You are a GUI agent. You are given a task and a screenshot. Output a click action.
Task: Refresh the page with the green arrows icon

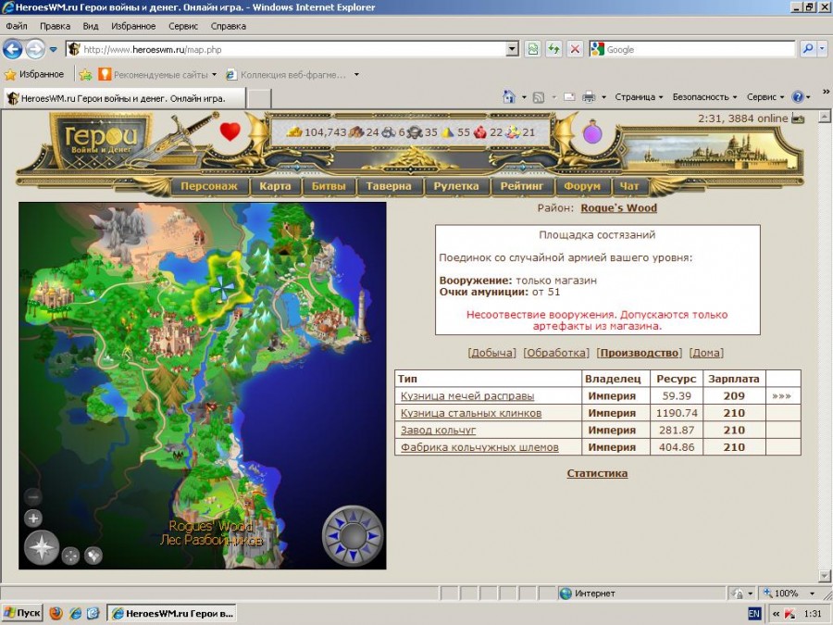coord(554,49)
